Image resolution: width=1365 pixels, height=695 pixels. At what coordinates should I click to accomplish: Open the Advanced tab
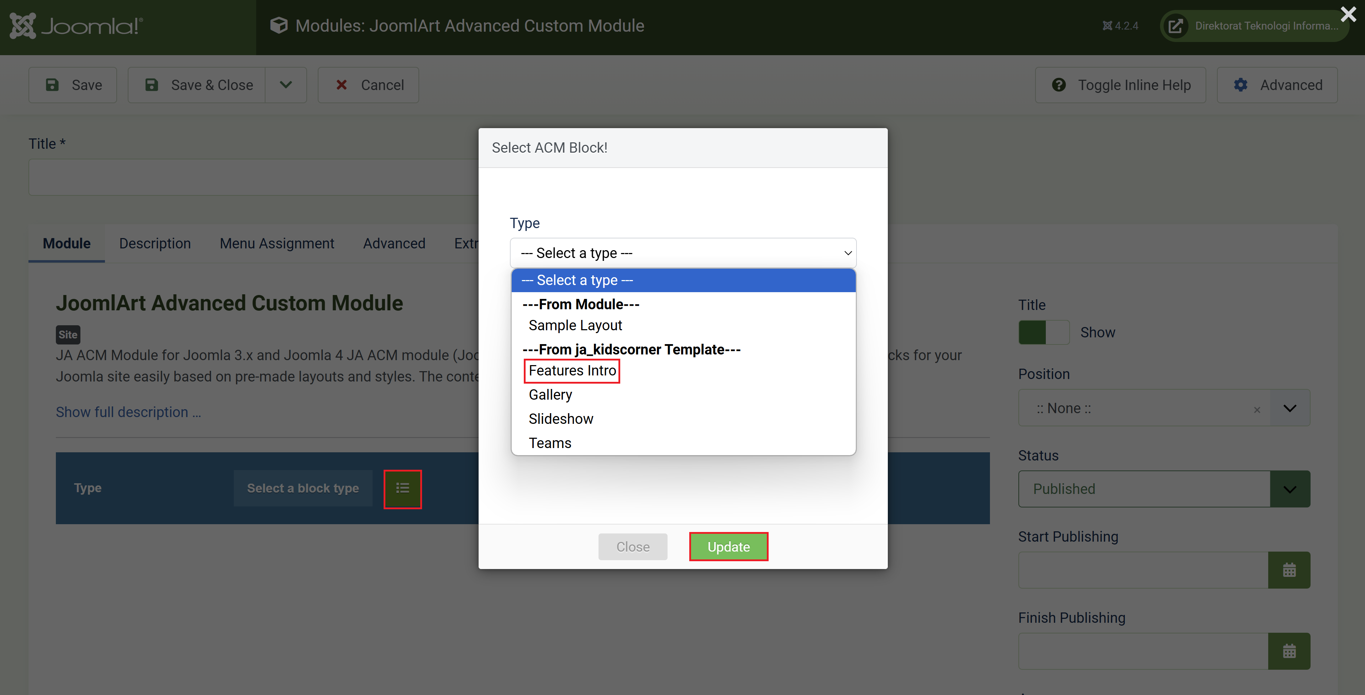tap(394, 243)
